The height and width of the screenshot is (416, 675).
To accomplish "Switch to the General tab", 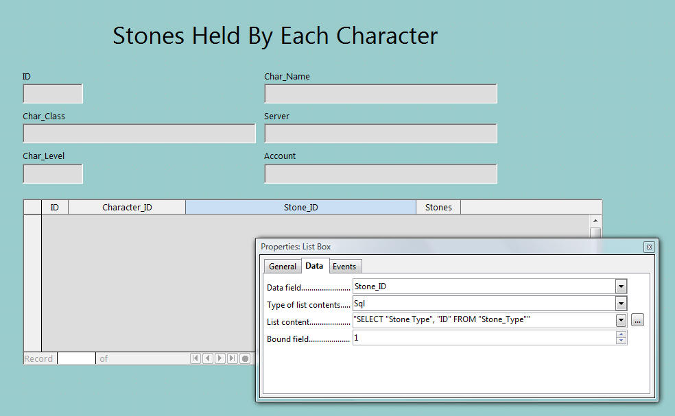I will [x=283, y=267].
